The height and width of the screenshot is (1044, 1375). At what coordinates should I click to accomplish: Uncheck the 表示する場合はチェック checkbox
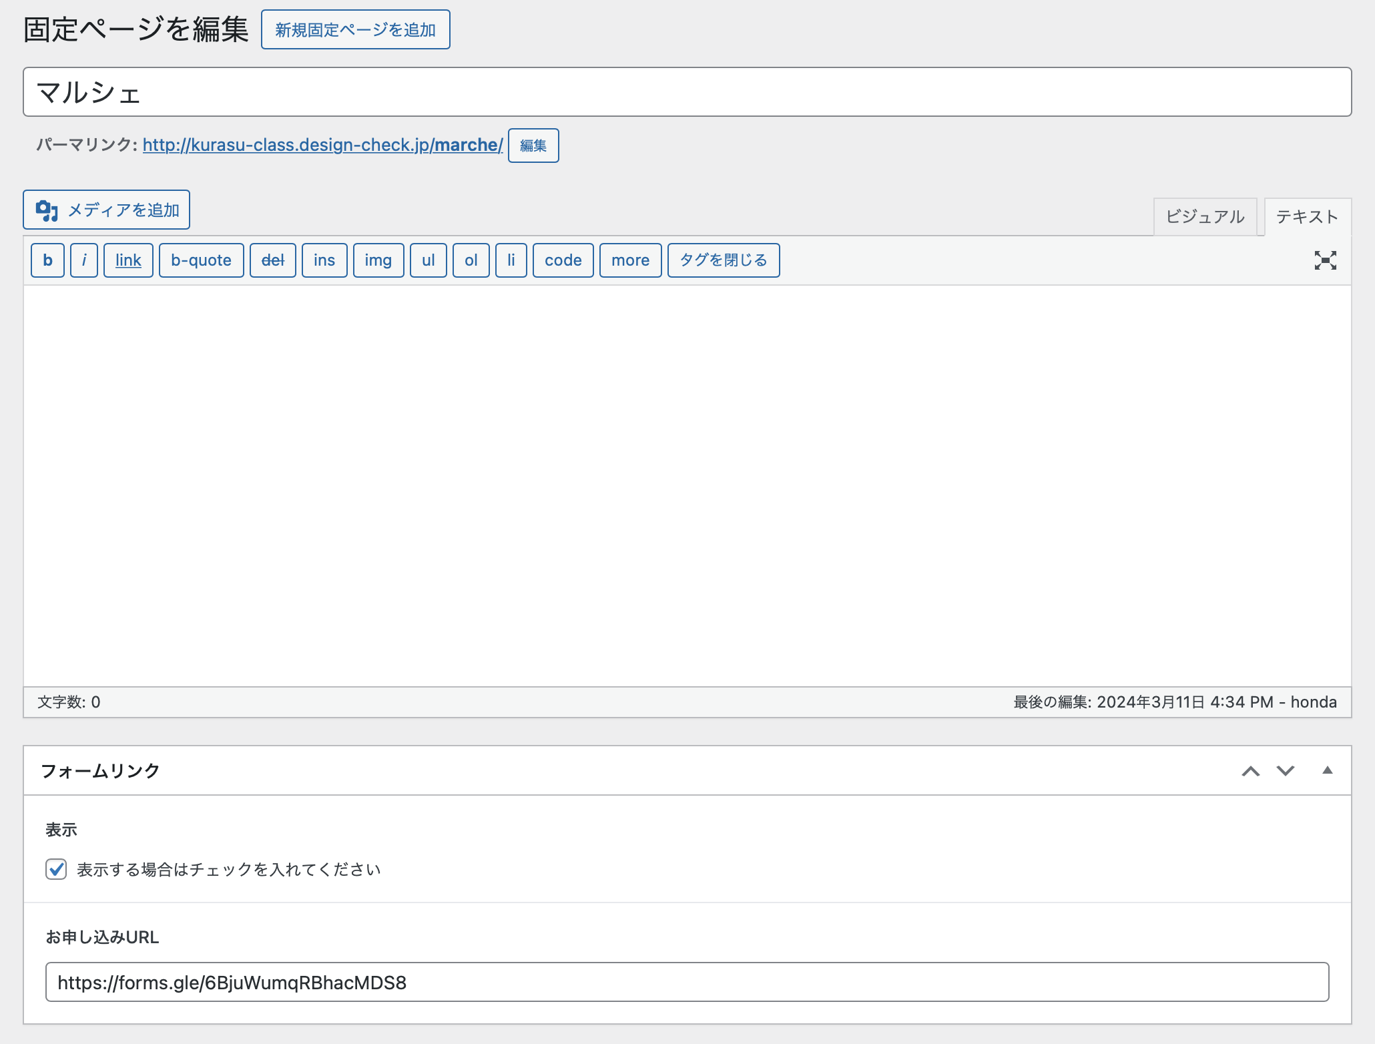56,869
